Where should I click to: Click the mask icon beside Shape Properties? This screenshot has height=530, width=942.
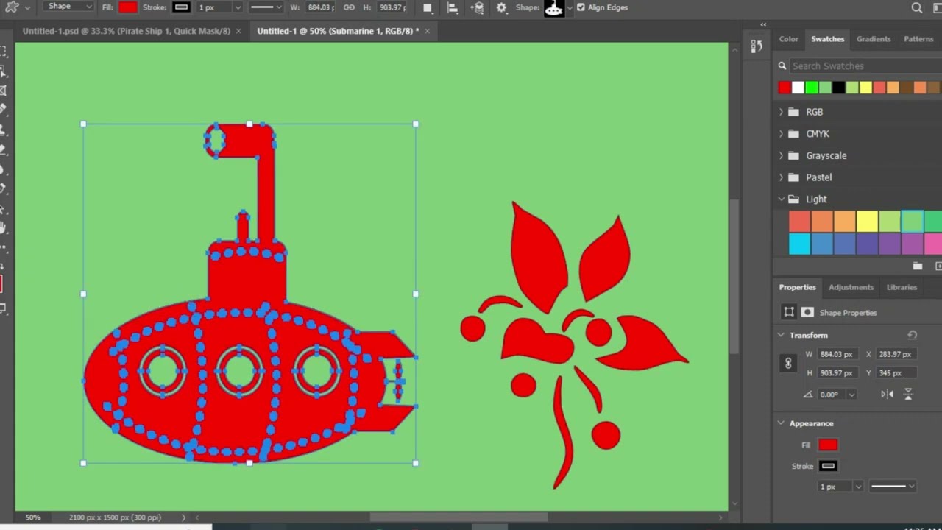(x=807, y=312)
